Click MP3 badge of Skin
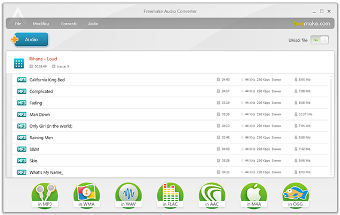Viewport: 340px width, 215px height. pyautogui.click(x=22, y=161)
